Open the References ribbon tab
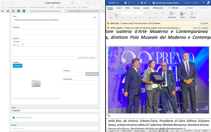This screenshot has width=211, height=132. (x=158, y=8)
